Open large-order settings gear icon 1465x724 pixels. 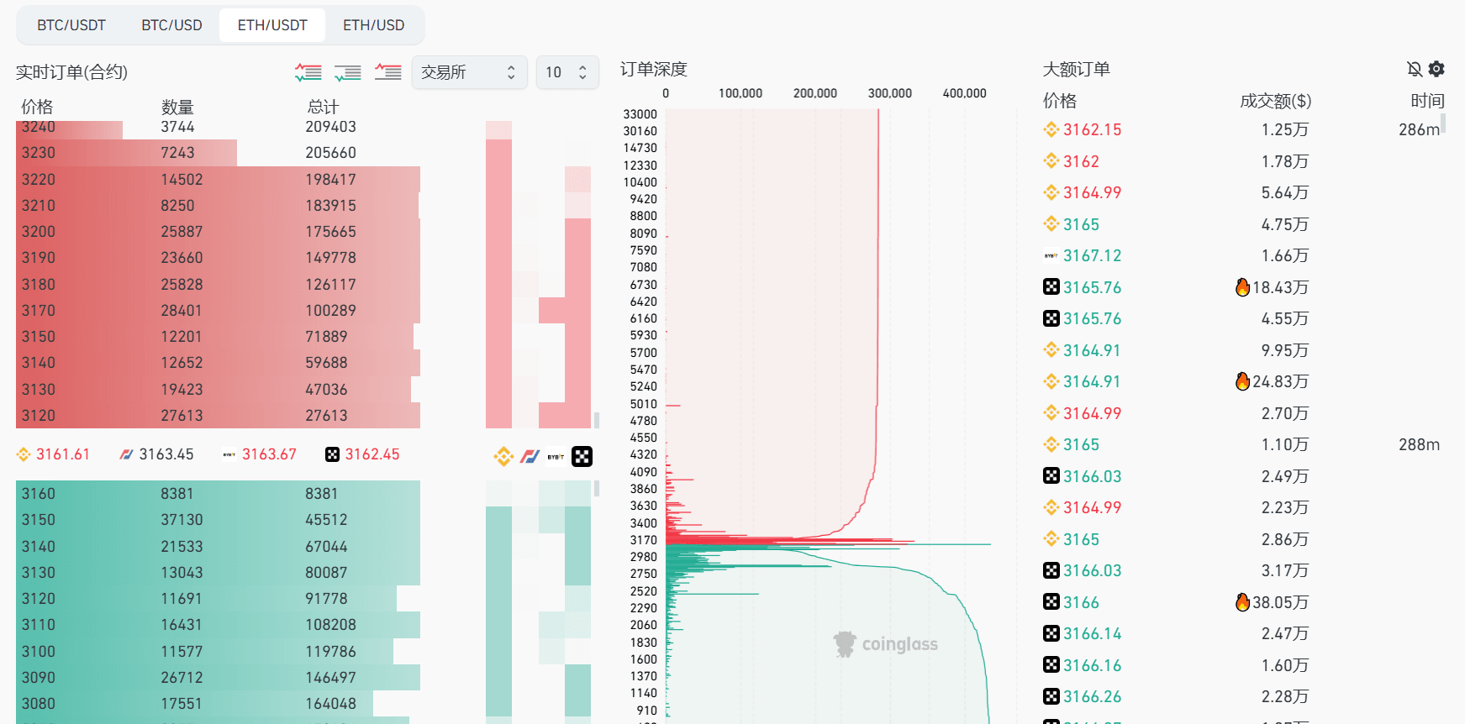pyautogui.click(x=1436, y=69)
